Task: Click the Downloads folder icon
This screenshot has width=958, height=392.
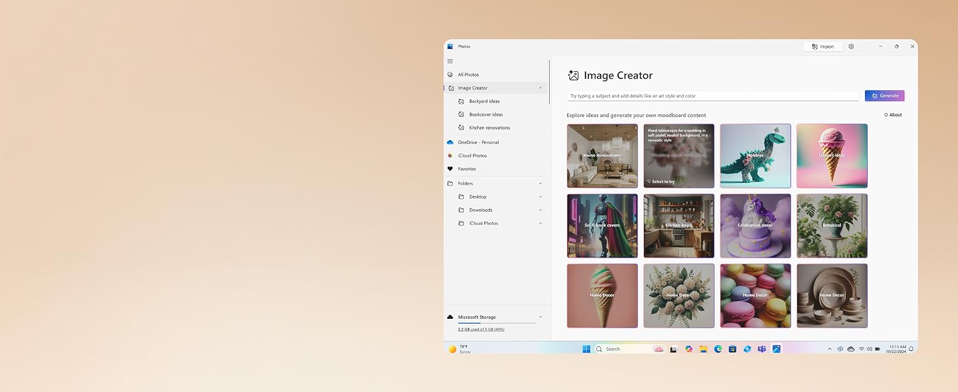Action: click(x=461, y=210)
